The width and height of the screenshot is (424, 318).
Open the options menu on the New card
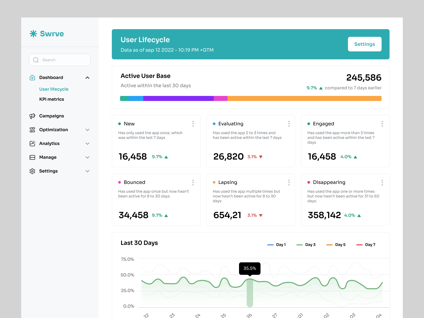(x=193, y=123)
